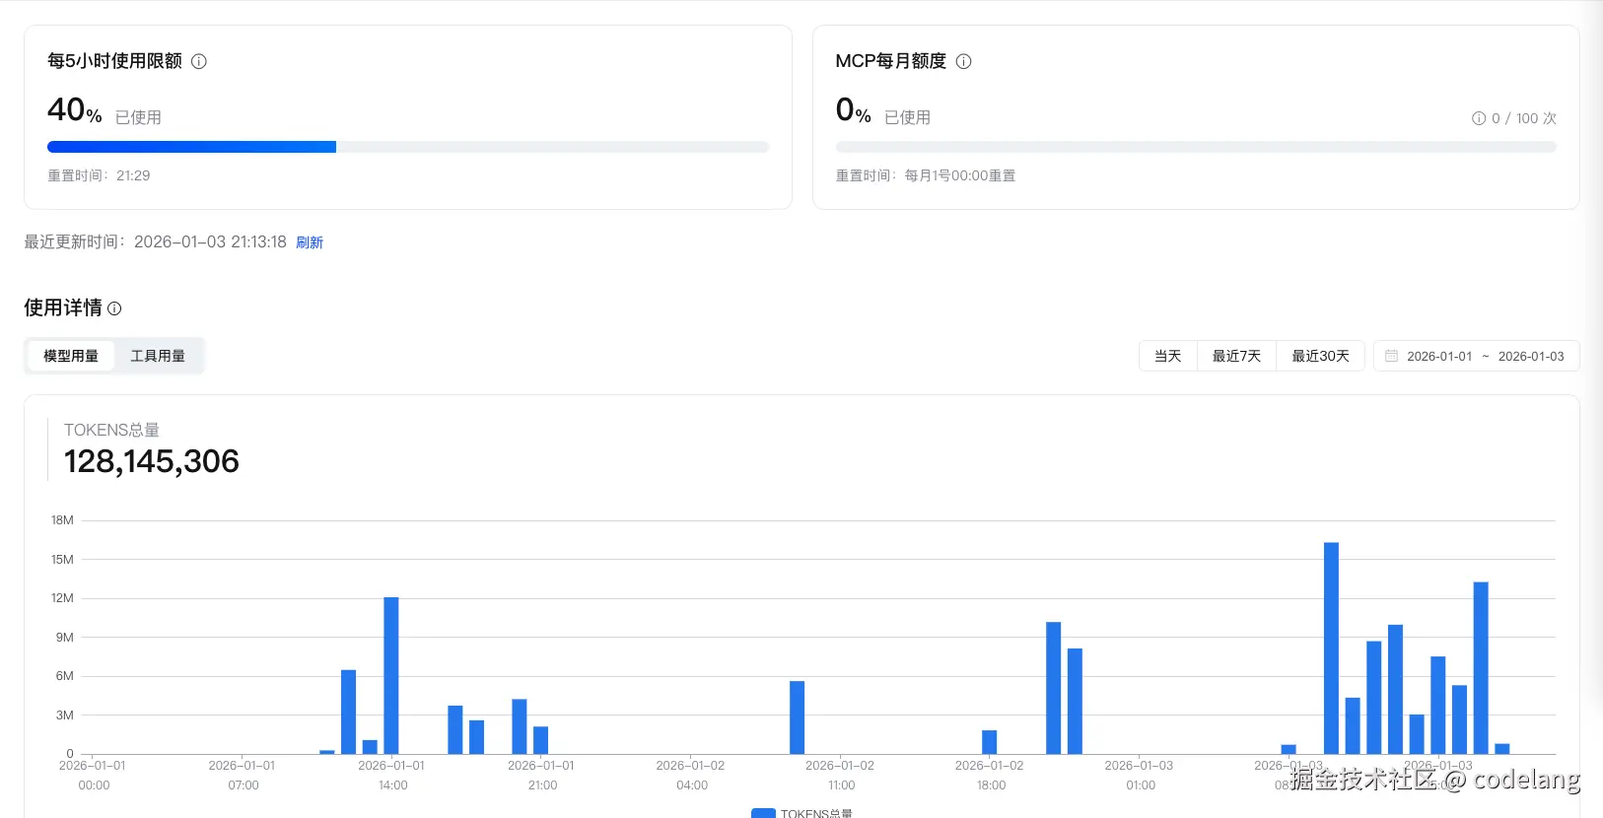Image resolution: width=1603 pixels, height=818 pixels.
Task: Click info icon beside MCP每月额度
Action: (964, 61)
